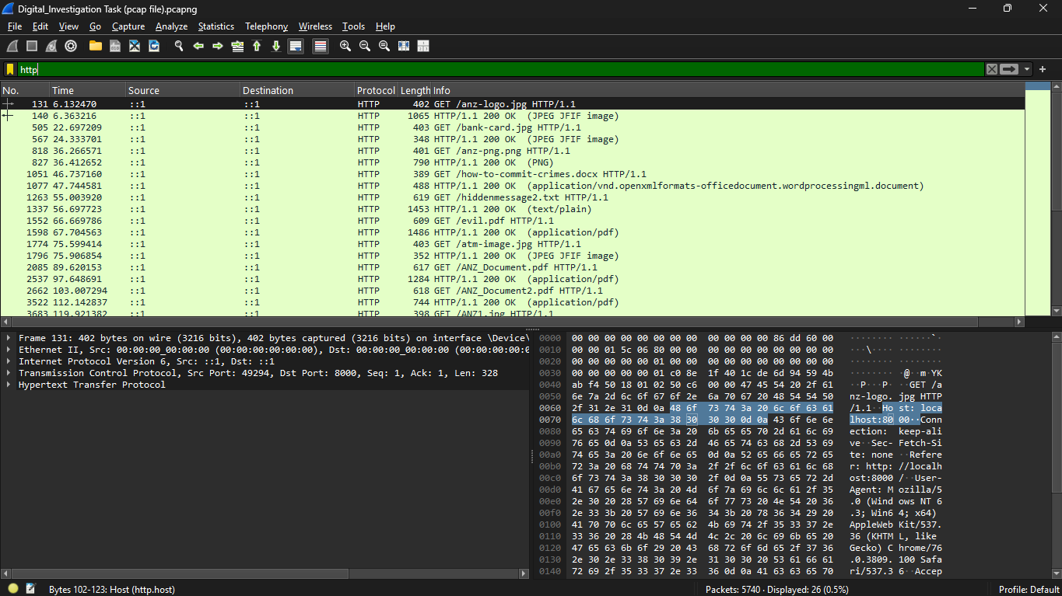The image size is (1062, 596).
Task: Select packet row GET /how-to-commit-crimes.docx
Action: [x=513, y=174]
